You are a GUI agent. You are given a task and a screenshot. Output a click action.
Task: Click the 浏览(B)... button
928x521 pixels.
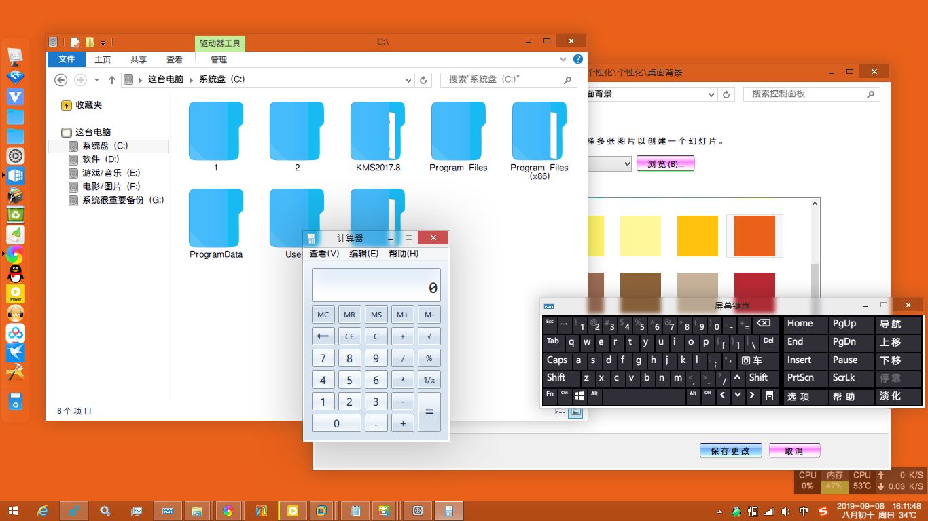click(x=665, y=164)
